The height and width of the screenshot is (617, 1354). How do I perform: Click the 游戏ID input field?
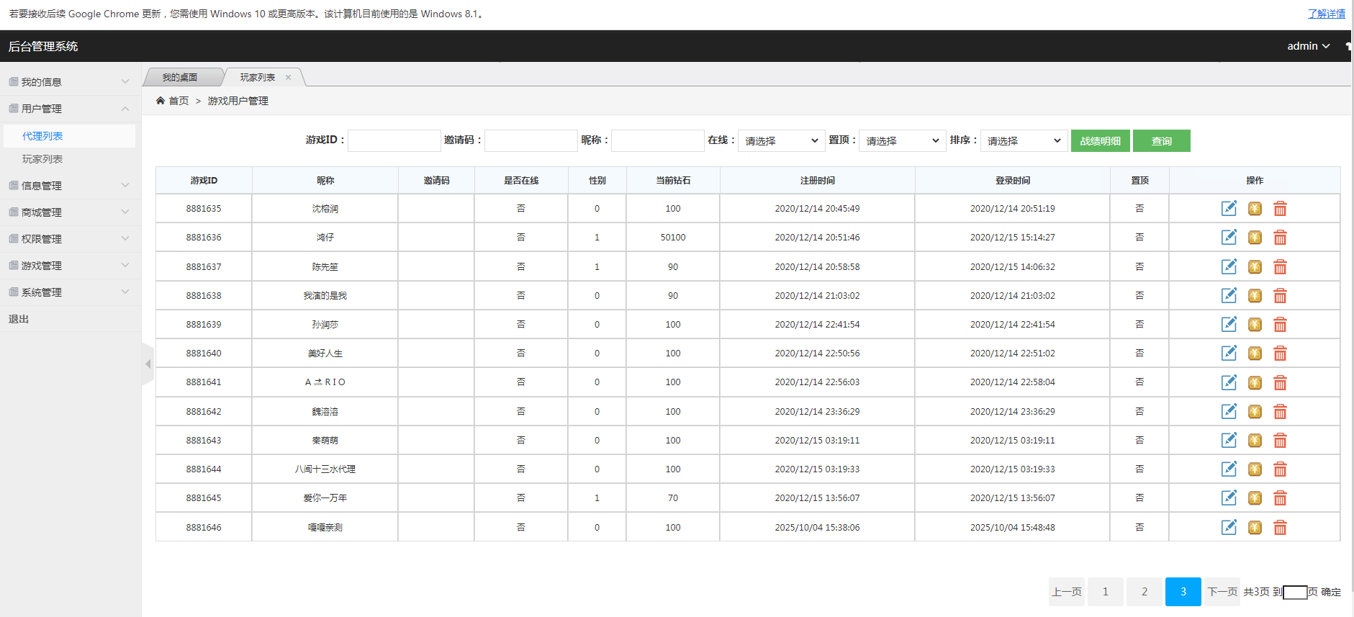pos(394,141)
